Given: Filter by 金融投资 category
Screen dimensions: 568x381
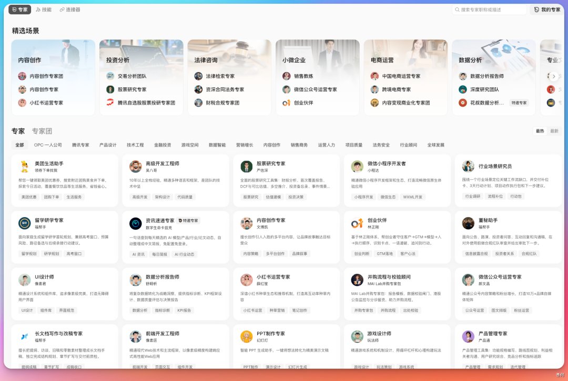Looking at the screenshot, I should pyautogui.click(x=163, y=145).
